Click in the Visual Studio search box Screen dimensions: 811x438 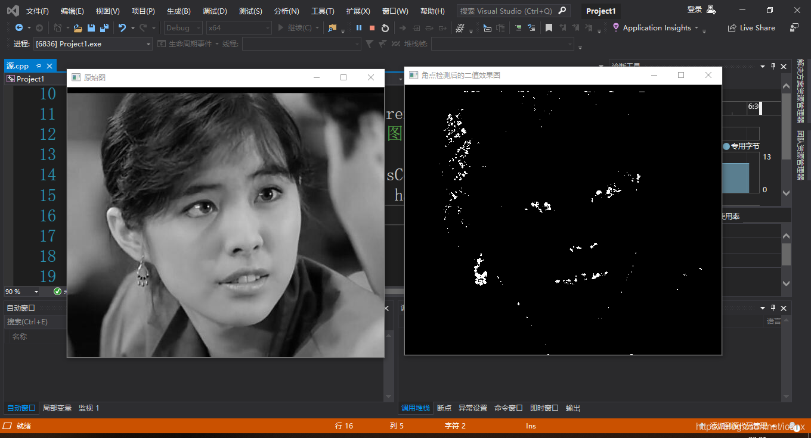pyautogui.click(x=513, y=11)
